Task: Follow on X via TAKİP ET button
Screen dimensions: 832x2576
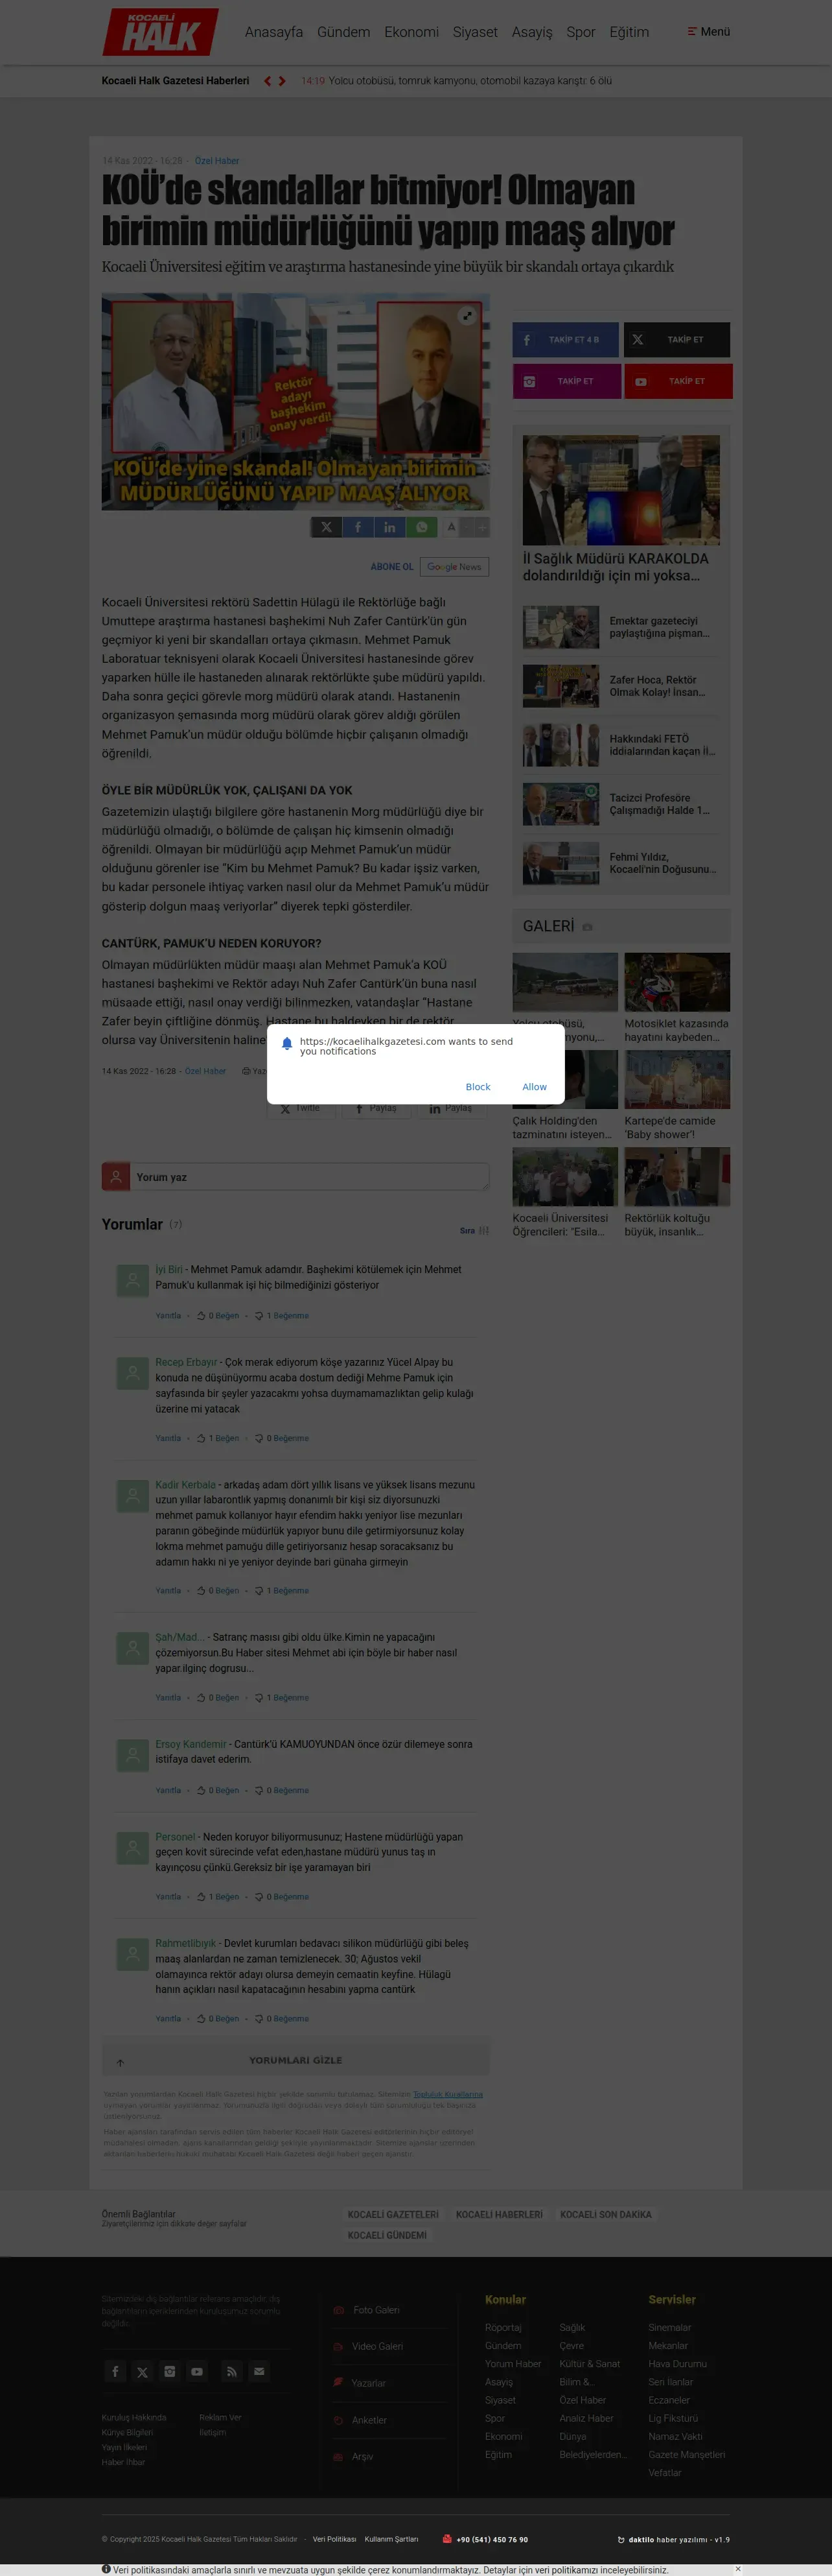Action: (x=677, y=340)
